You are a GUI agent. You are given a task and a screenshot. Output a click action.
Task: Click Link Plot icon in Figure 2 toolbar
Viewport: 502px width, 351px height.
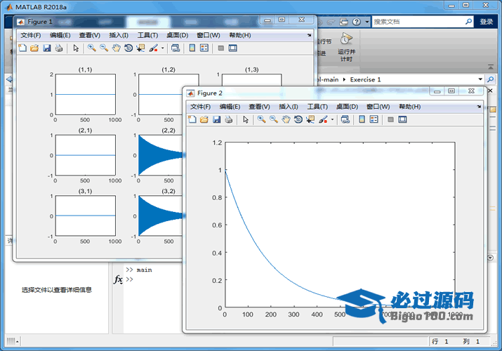point(345,119)
